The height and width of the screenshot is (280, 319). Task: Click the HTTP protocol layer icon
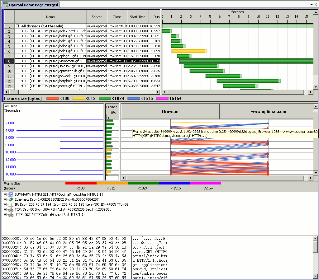tap(11, 215)
